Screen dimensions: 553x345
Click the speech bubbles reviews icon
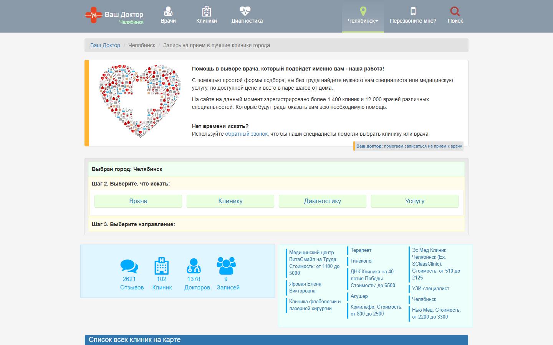click(129, 266)
